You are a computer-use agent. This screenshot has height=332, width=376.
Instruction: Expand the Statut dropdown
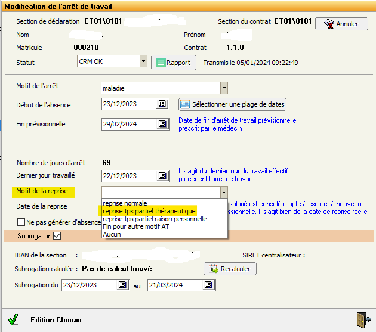click(x=143, y=61)
